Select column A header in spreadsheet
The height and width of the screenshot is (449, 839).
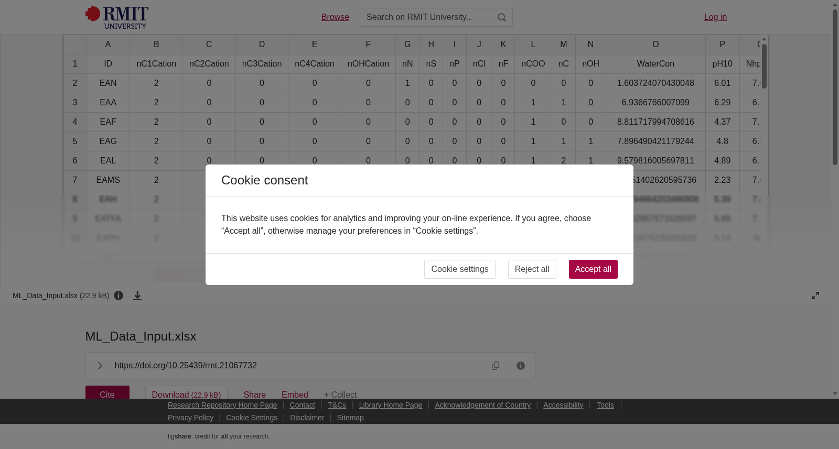(x=108, y=45)
